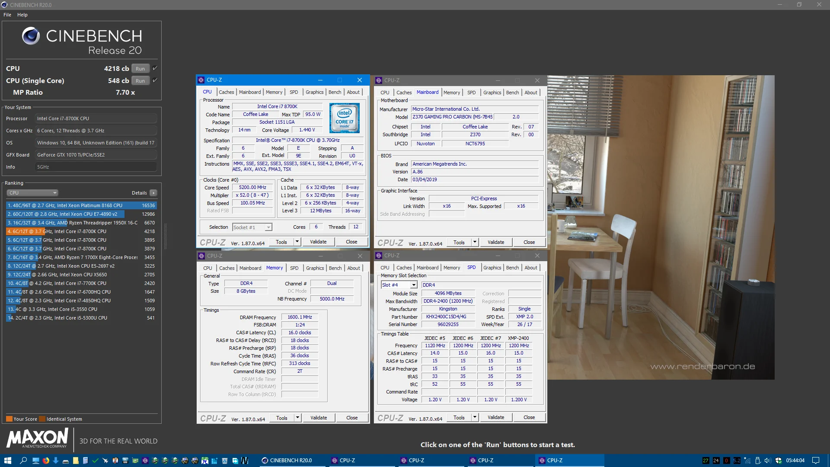Viewport: 830px width, 467px height.
Task: Click the Intel core logo in CPU-Z
Action: [x=344, y=118]
